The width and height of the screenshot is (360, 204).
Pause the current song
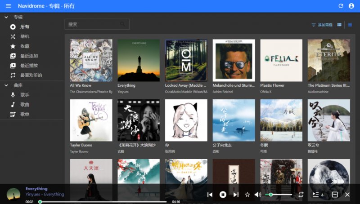pyautogui.click(x=223, y=195)
